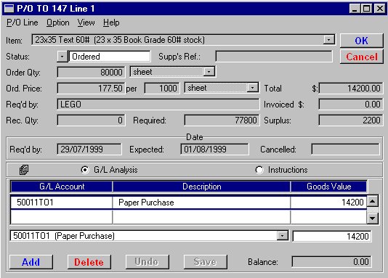Click the window system menu icon in title bar

click(9, 9)
